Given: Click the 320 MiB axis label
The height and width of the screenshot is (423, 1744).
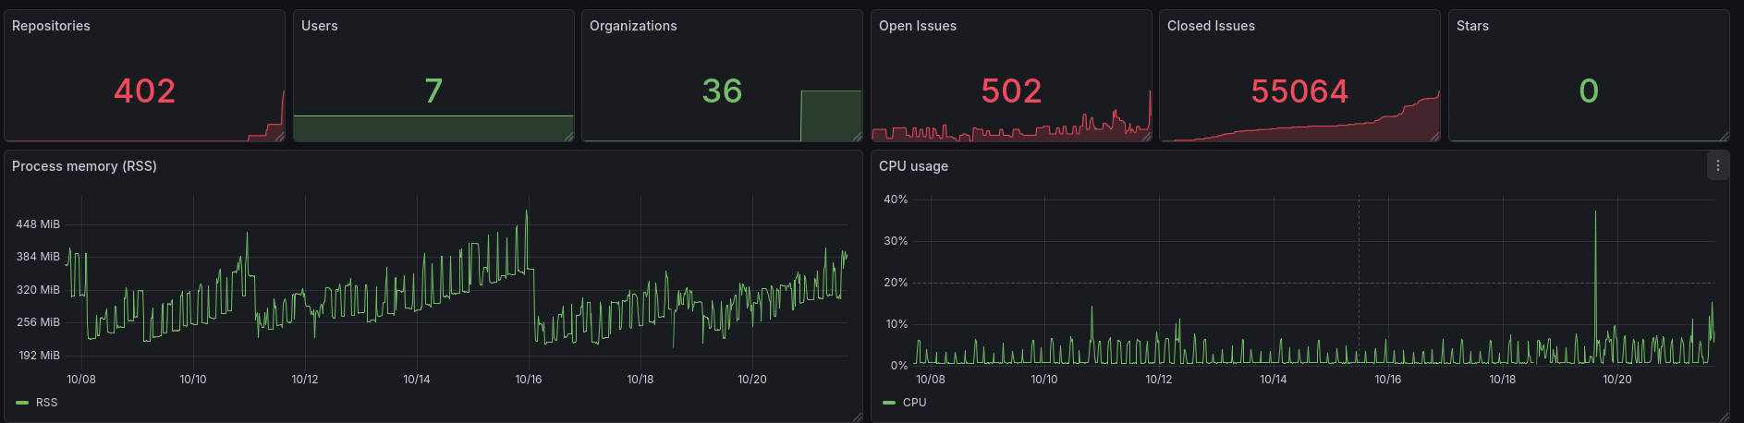Looking at the screenshot, I should (x=38, y=290).
